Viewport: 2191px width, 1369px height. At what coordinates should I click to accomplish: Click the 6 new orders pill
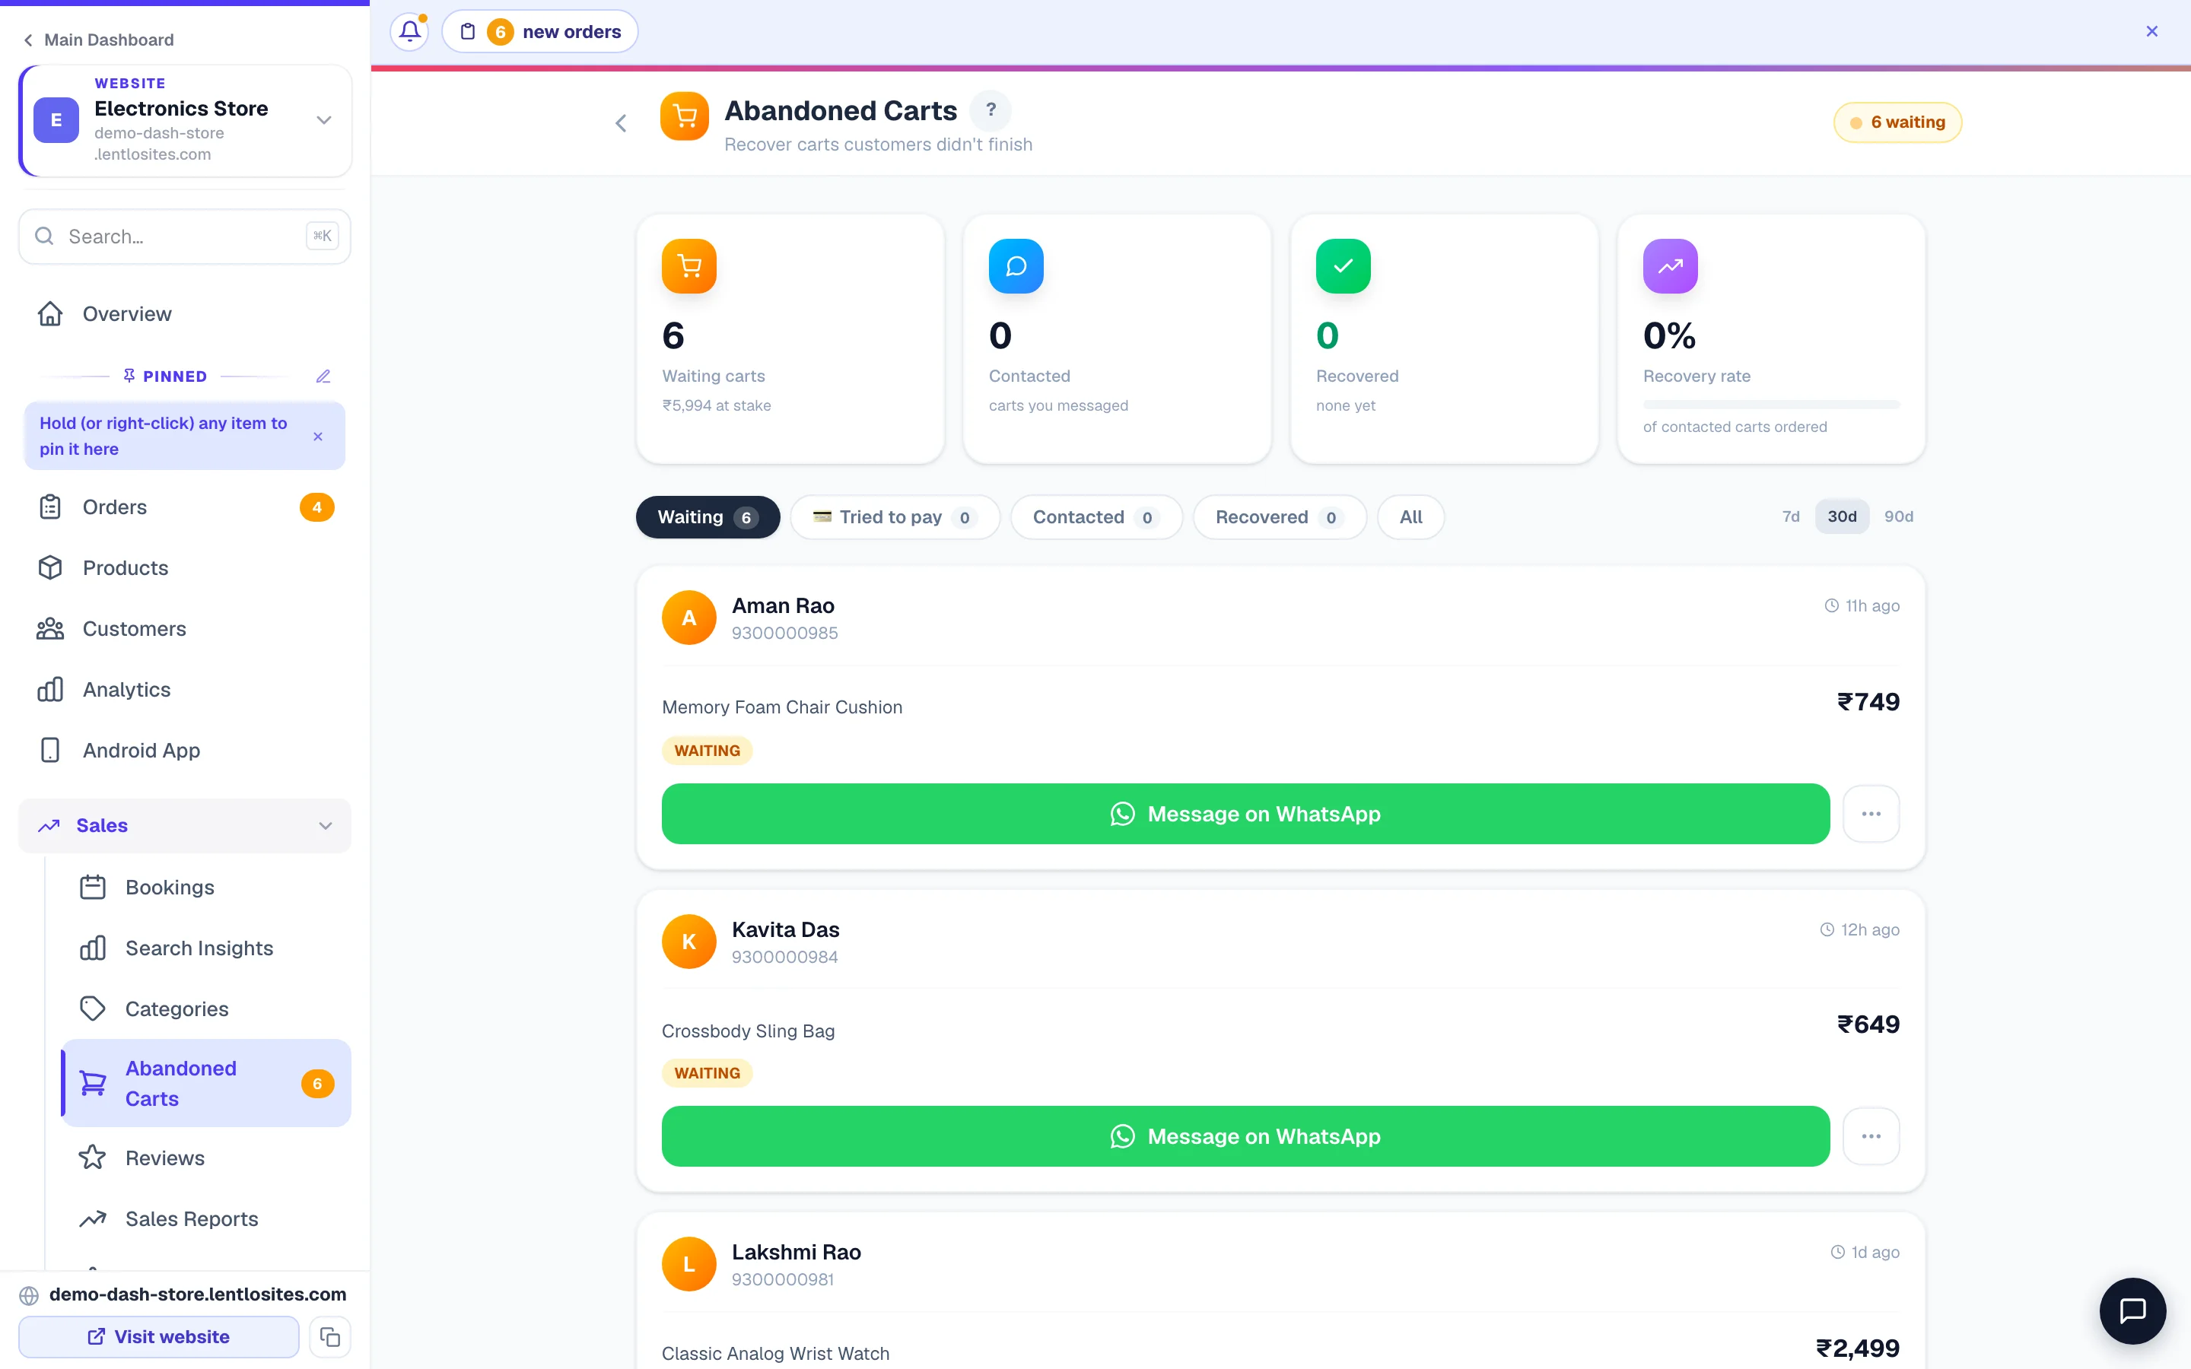(x=539, y=32)
